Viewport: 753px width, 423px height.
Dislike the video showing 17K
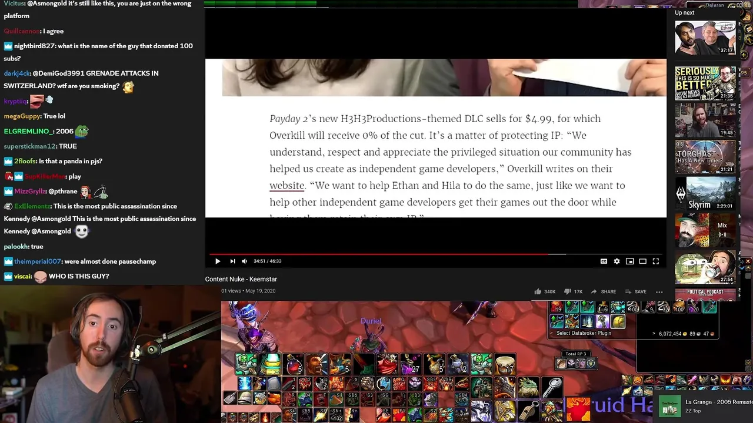(x=573, y=291)
